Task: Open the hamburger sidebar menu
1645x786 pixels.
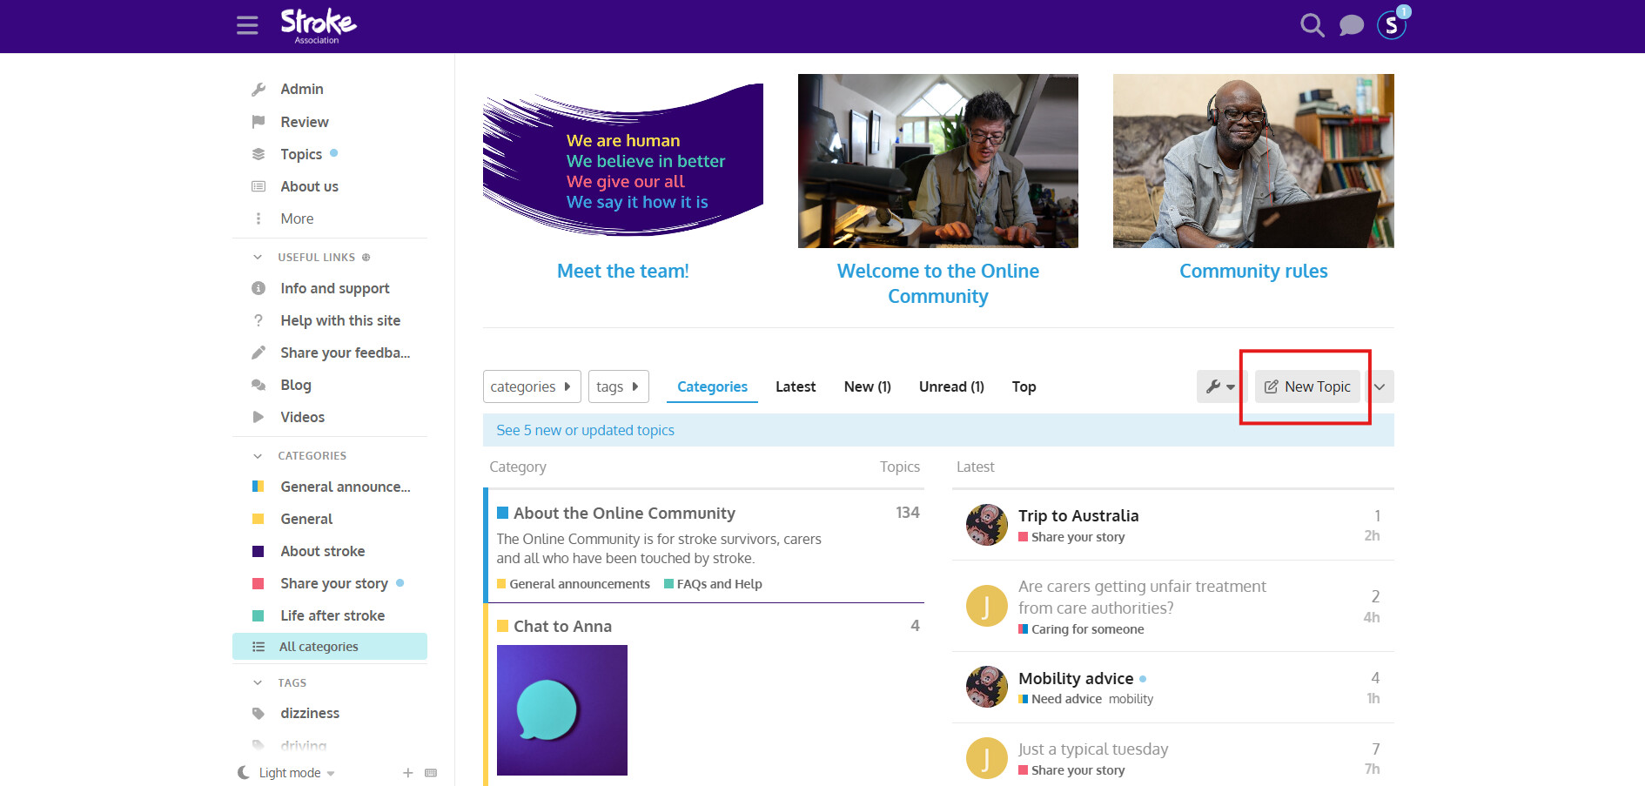Action: (247, 25)
